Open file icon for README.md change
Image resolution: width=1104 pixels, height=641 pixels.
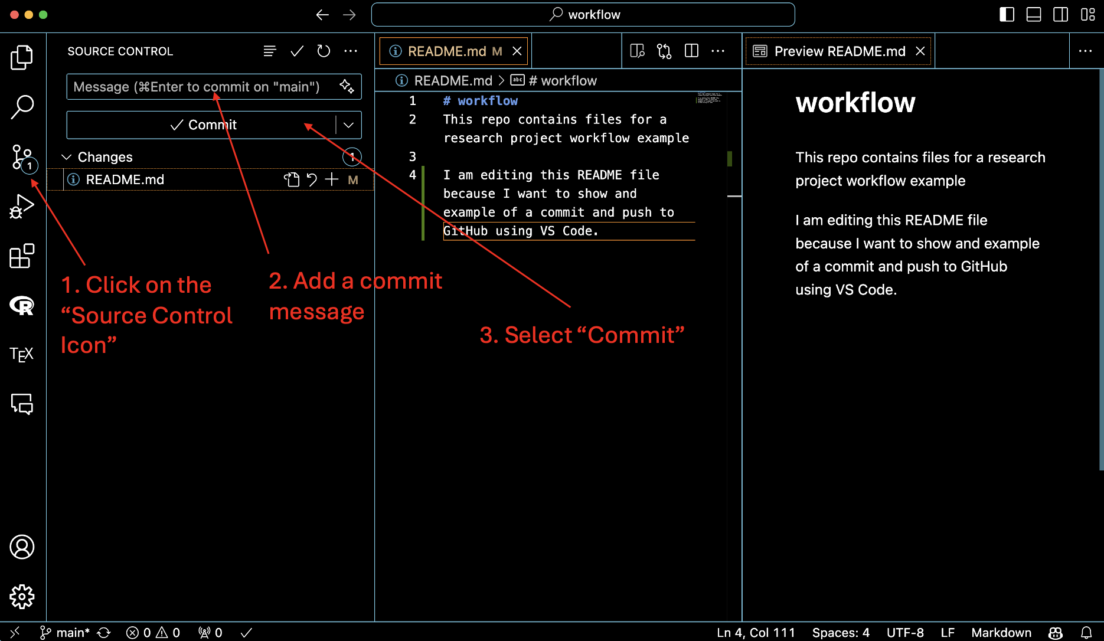tap(292, 179)
